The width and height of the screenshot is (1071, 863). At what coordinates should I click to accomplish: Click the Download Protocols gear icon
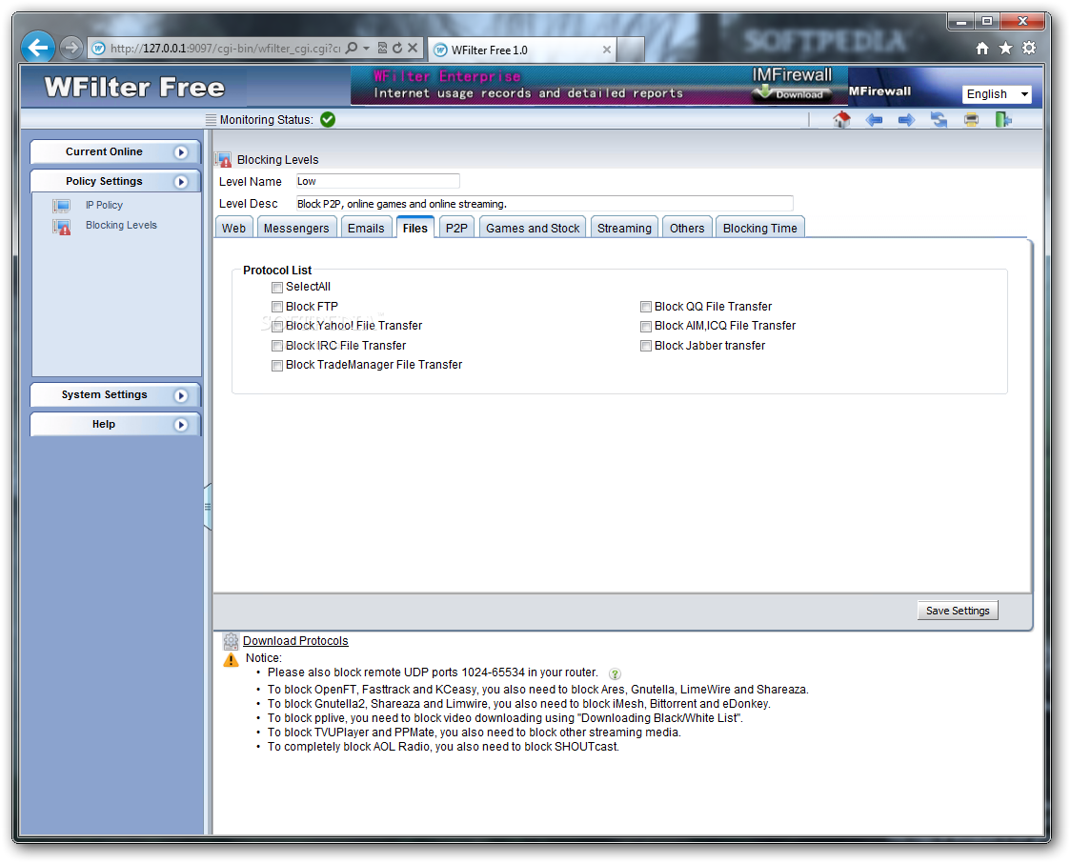[x=231, y=640]
